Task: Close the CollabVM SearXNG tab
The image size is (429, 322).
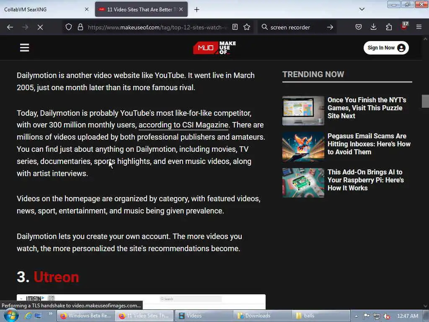Action: point(87,9)
